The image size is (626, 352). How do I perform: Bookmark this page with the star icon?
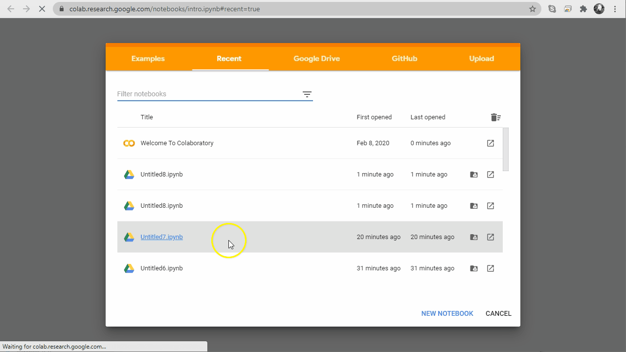pos(533,9)
